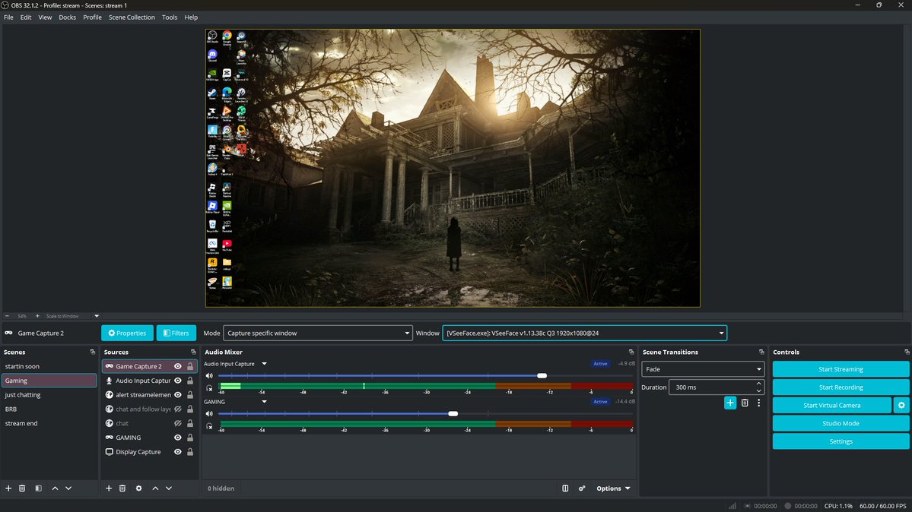This screenshot has height=512, width=912.
Task: Lock the Display Capture source
Action: 190,451
